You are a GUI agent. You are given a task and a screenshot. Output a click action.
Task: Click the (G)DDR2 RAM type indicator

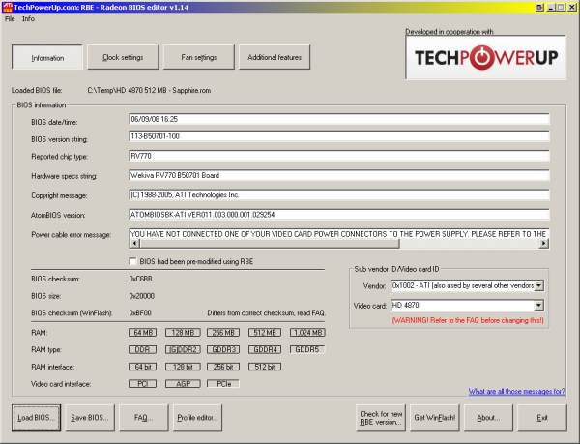tap(183, 349)
